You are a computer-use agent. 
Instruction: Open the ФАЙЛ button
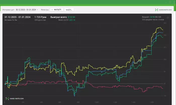tap(69, 10)
